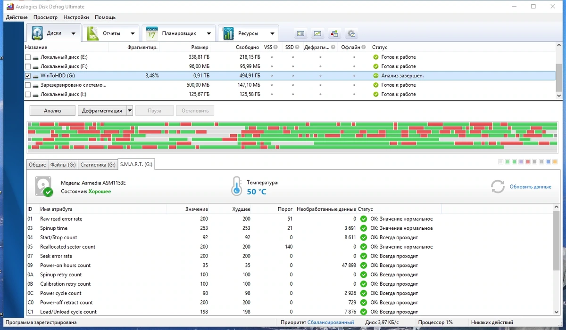Screen dimensions: 566x330
Task: Check the Зарезервировано системой checkbox
Action: pos(28,85)
